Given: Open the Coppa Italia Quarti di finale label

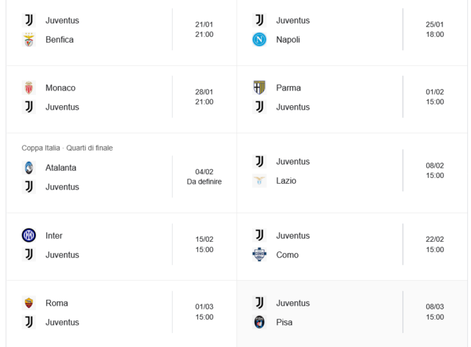Looking at the screenshot, I should tap(67, 148).
